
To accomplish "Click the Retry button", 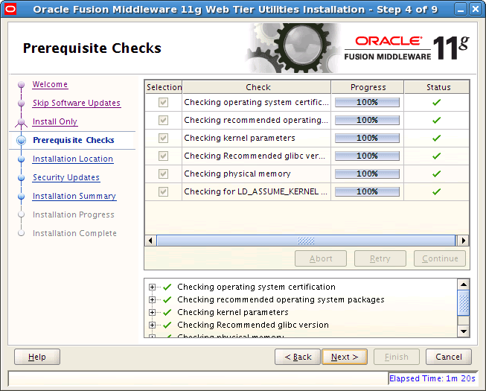I will coord(380,258).
